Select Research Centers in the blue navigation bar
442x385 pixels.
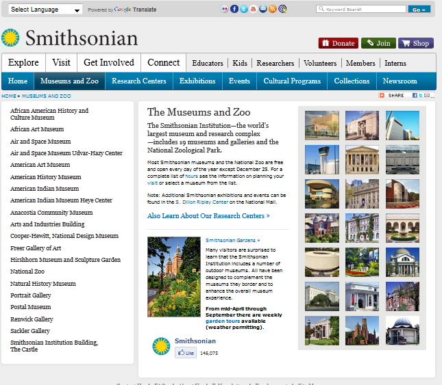coord(139,81)
